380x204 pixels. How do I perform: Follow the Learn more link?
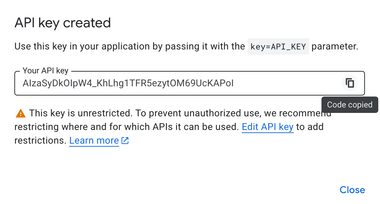[94, 141]
